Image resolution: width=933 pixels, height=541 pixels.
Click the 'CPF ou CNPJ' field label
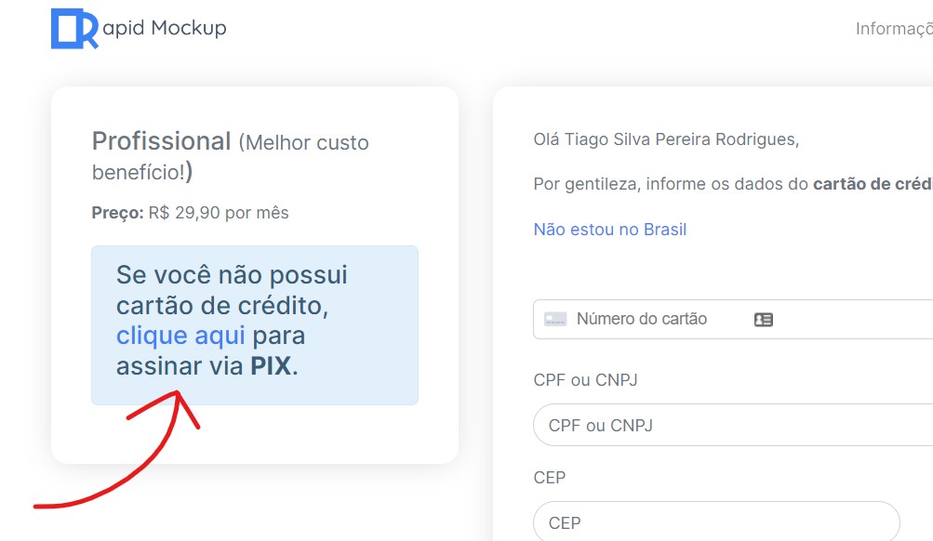click(x=585, y=380)
